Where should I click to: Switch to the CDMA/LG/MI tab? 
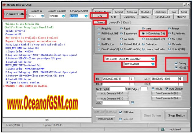click(x=163, y=17)
